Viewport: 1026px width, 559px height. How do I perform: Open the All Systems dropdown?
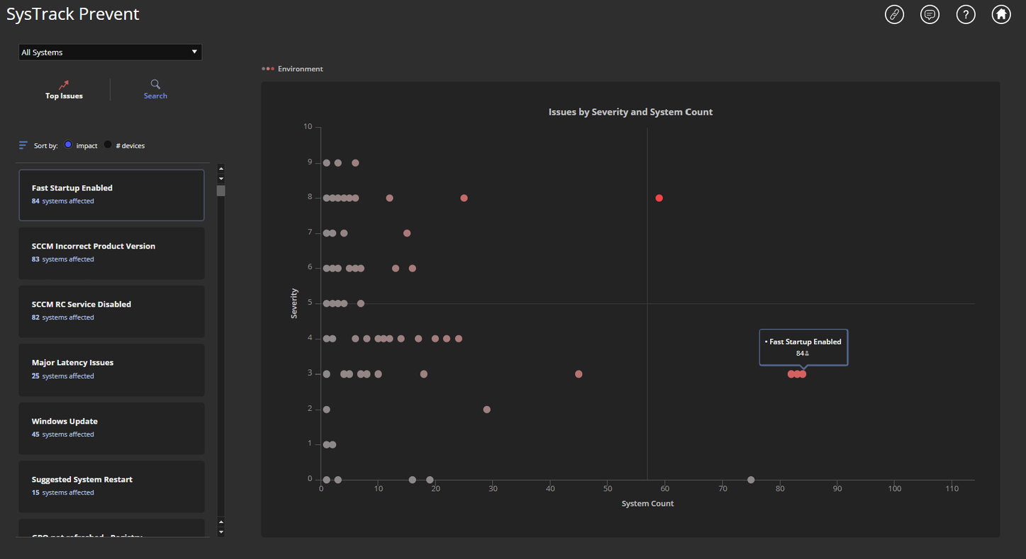pos(110,52)
